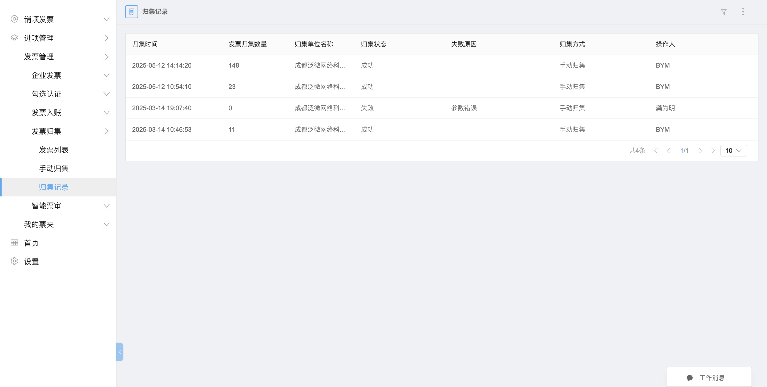Select the row dated 2025-05-12 14:14:20
This screenshot has width=767, height=387.
click(x=442, y=65)
